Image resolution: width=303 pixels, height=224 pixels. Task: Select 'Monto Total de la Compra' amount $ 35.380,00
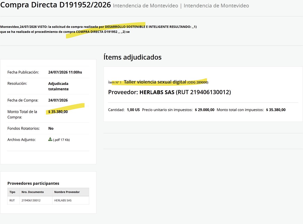[x=58, y=112]
